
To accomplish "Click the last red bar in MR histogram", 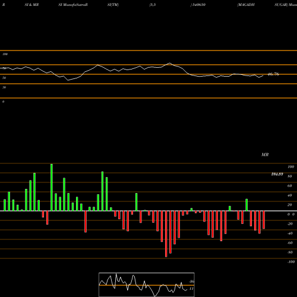I will click(264, 220).
